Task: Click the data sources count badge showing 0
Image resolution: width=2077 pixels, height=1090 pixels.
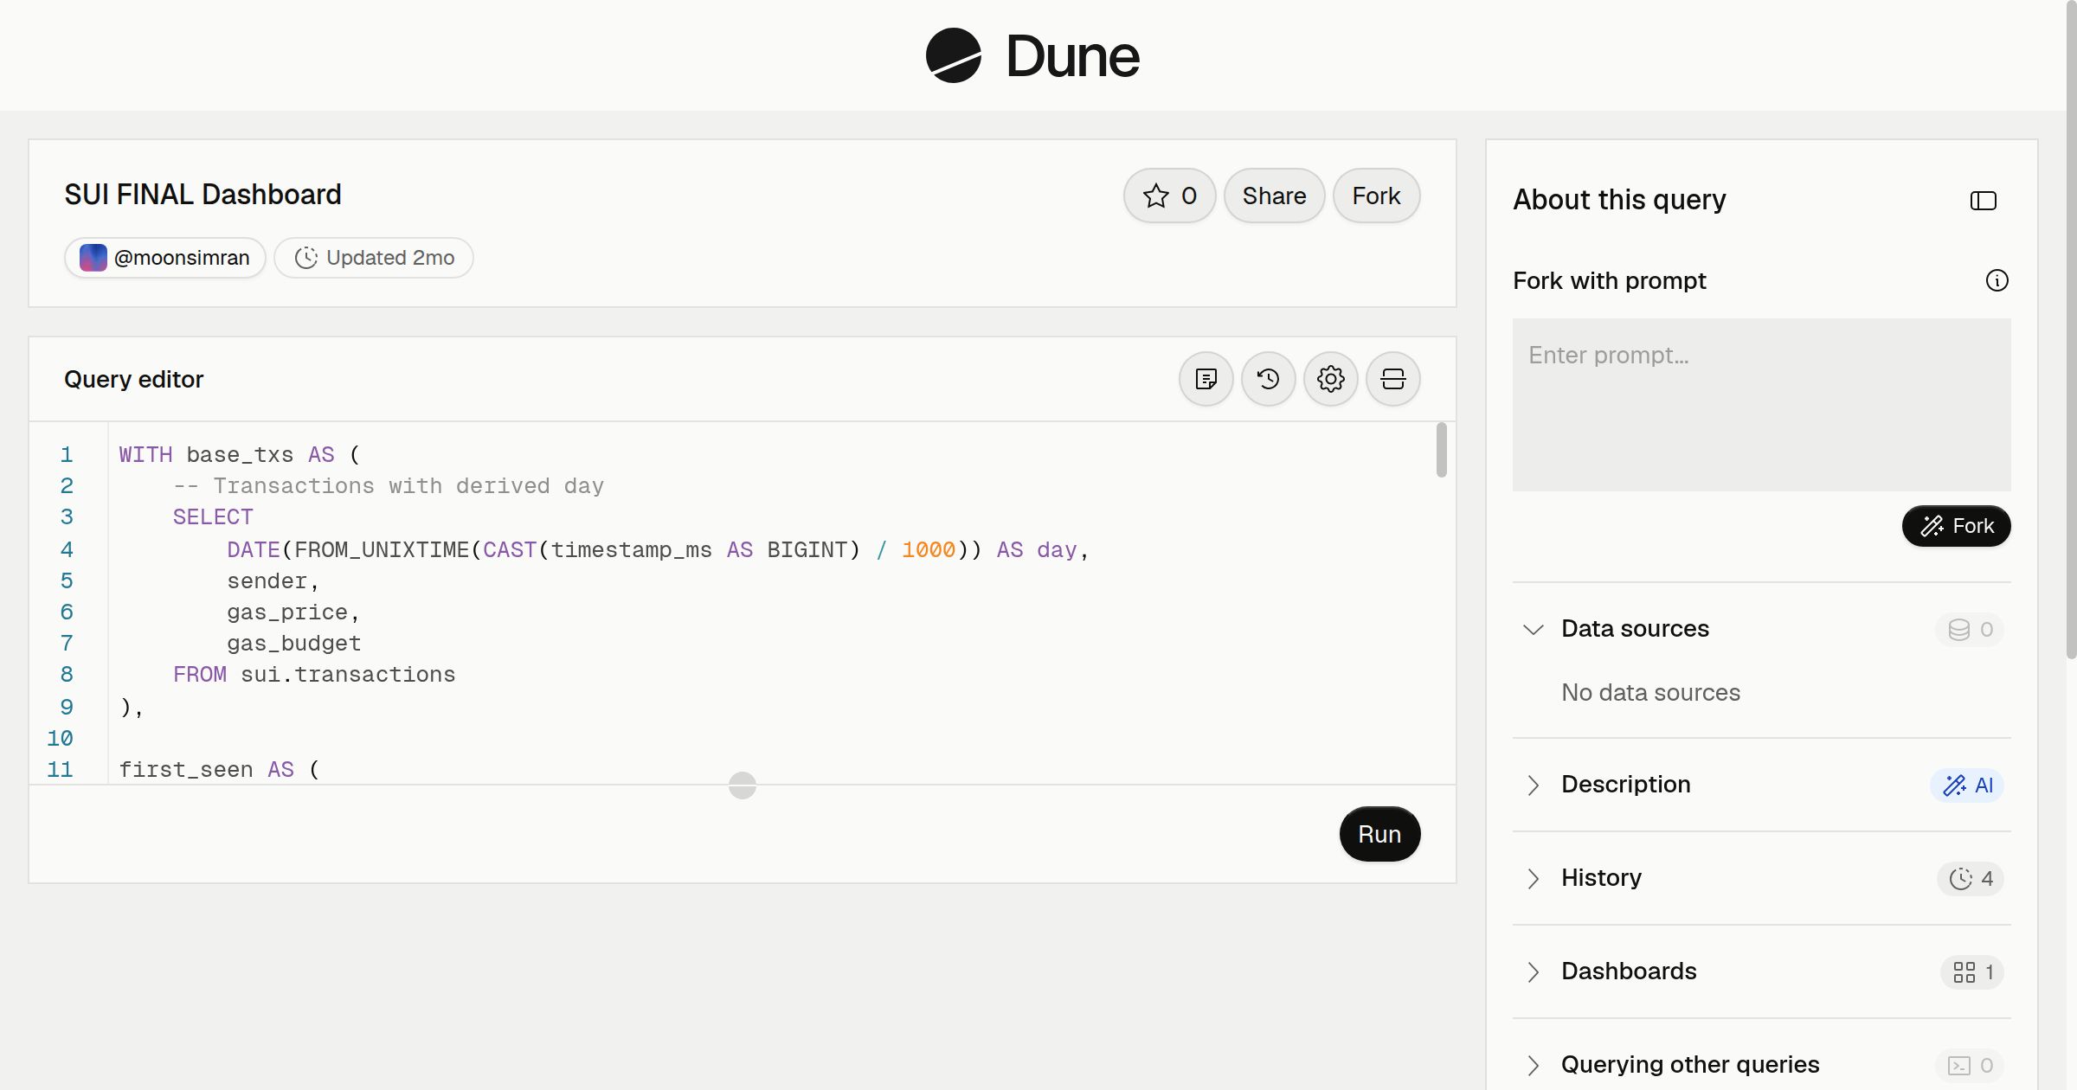Action: pos(1970,629)
